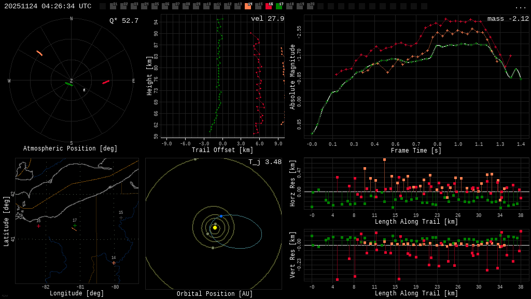The width and height of the screenshot is (531, 299).
Task: Select the gray station 01 box
Action: pyautogui.click(x=113, y=6)
